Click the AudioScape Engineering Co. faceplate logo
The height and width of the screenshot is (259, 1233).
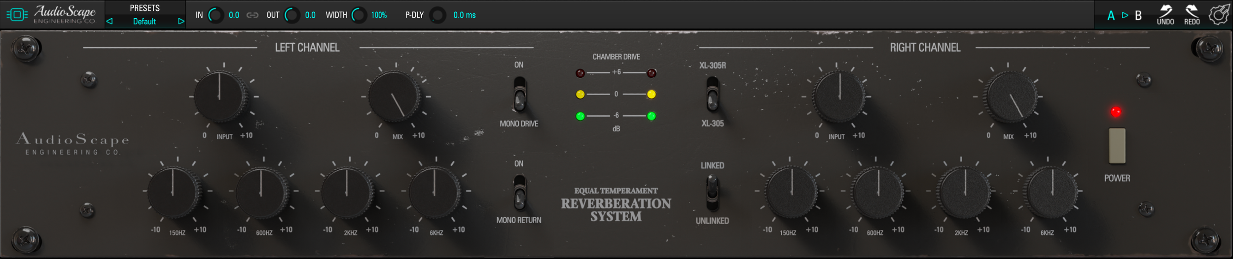click(73, 143)
